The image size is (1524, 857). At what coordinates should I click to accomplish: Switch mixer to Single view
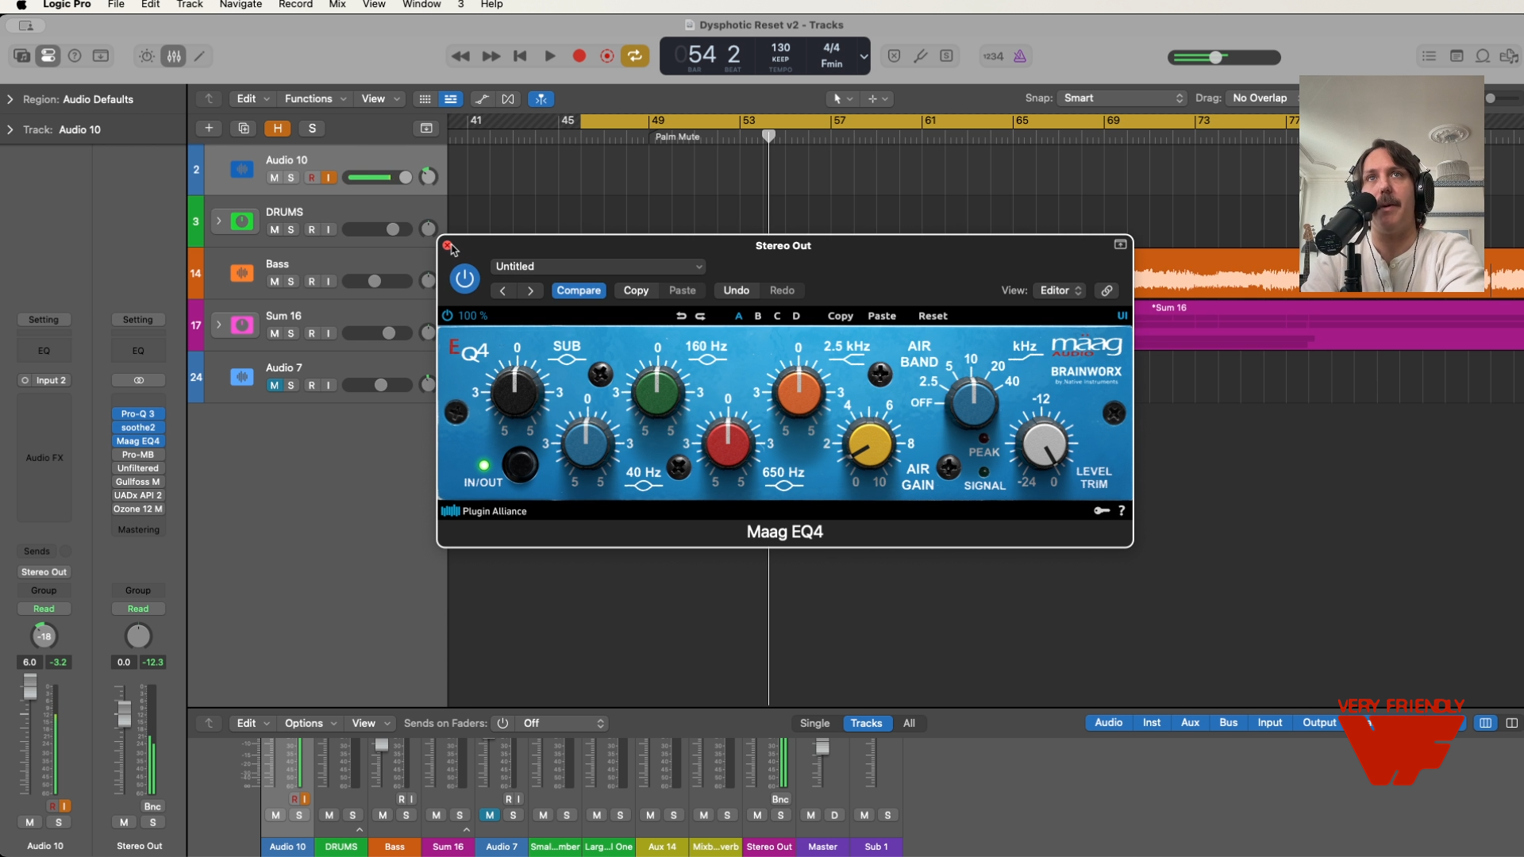[x=814, y=723]
